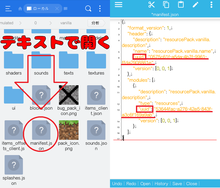The height and width of the screenshot is (188, 220).
Task: Click the "type": "resources" line
Action: [161, 103]
